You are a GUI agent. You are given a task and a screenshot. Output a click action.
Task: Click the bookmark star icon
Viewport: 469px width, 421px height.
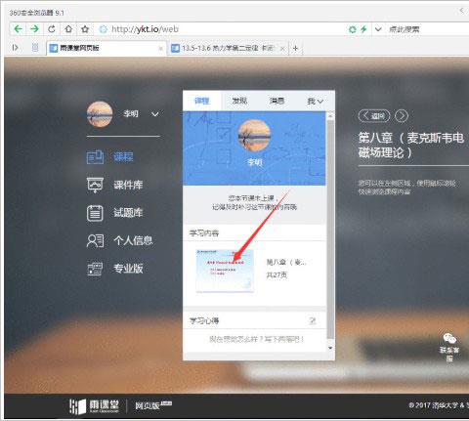click(85, 29)
